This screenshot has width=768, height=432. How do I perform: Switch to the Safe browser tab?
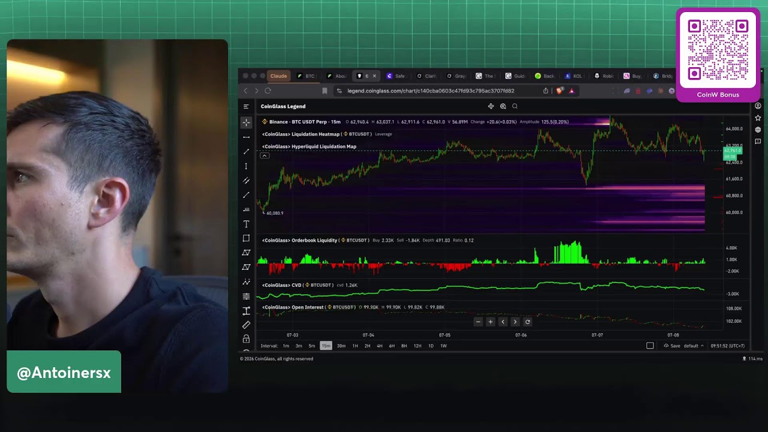396,76
